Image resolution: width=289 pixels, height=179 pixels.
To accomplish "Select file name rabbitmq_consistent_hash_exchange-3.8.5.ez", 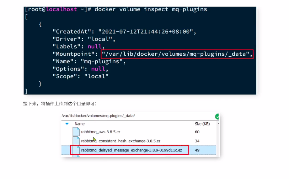I will tap(121, 141).
